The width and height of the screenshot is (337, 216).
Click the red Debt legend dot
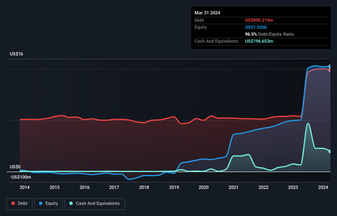click(13, 203)
